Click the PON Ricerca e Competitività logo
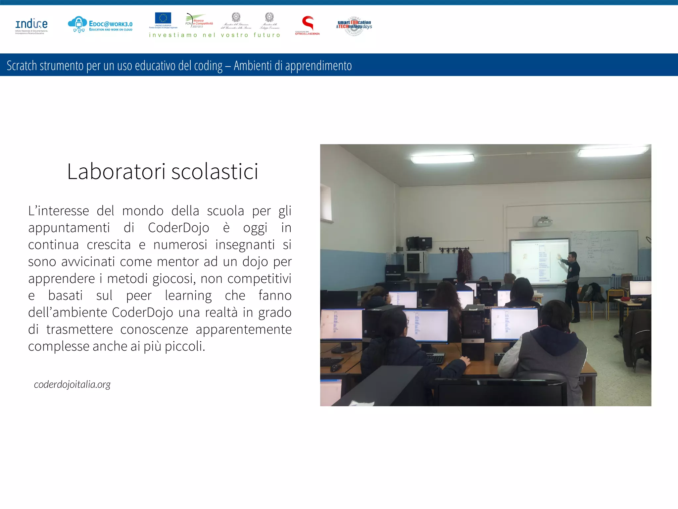Screen dimensions: 678x509 [199, 21]
